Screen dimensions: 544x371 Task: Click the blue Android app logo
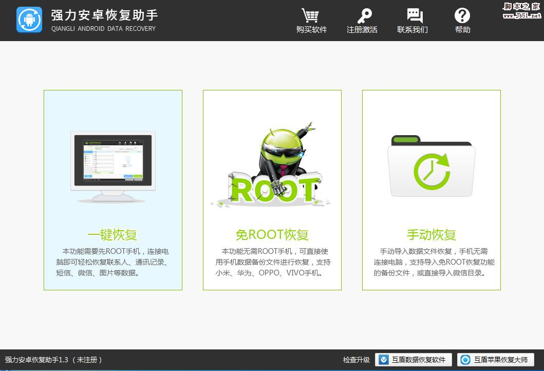29,20
